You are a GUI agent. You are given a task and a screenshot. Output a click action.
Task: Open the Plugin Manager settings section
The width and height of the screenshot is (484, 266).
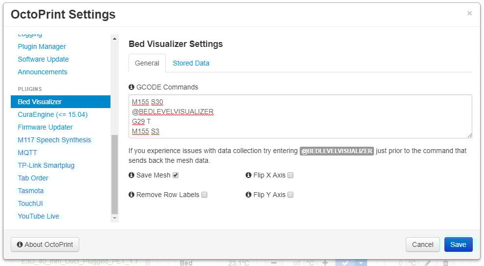point(42,46)
